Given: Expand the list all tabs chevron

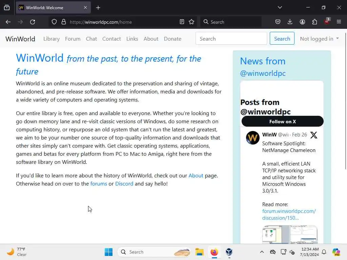Looking at the screenshot, I should [280, 7].
